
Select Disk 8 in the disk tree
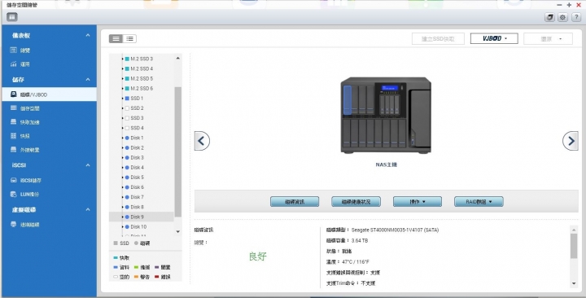(137, 207)
